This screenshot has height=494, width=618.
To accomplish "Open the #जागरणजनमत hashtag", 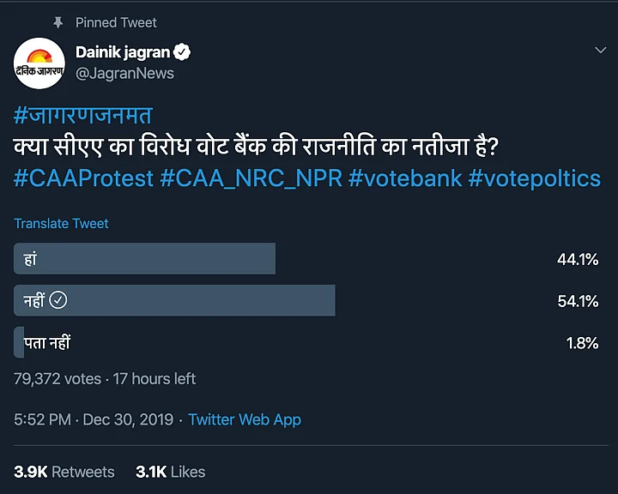I will point(82,117).
